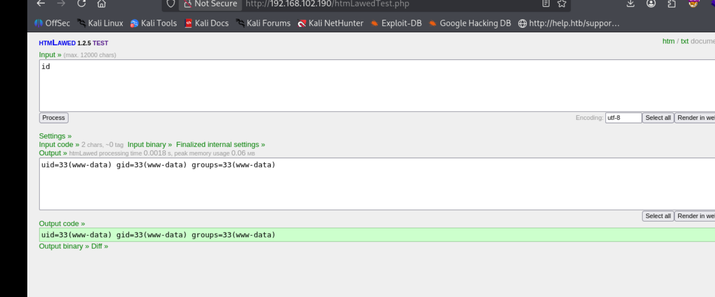Toggle reader view icon in address bar
Image resolution: width=715 pixels, height=297 pixels.
546,4
